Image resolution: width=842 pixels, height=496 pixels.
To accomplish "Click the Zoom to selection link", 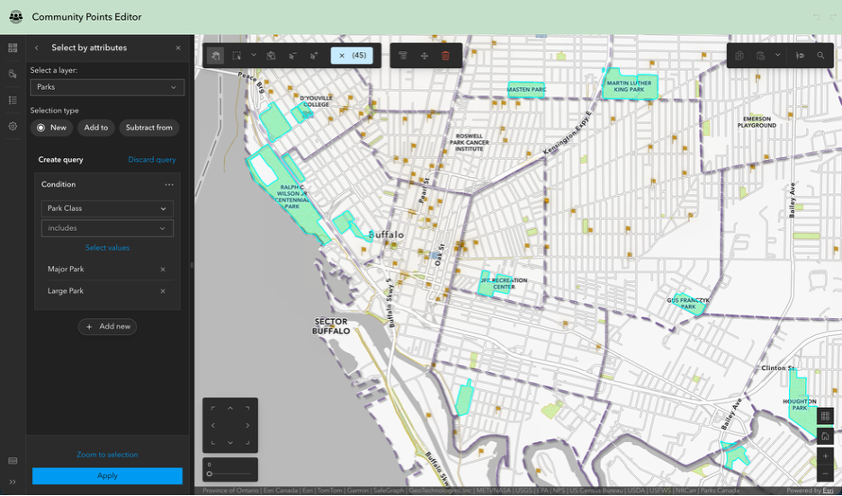I will (107, 455).
